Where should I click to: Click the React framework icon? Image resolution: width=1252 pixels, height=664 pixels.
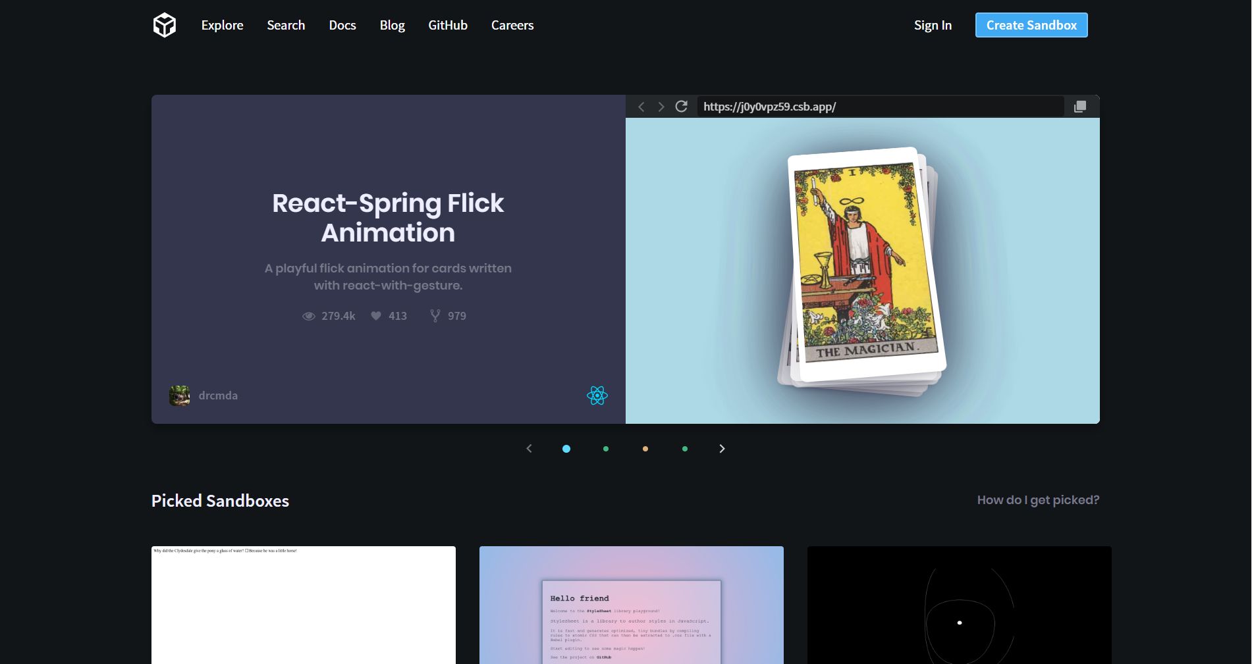tap(597, 396)
